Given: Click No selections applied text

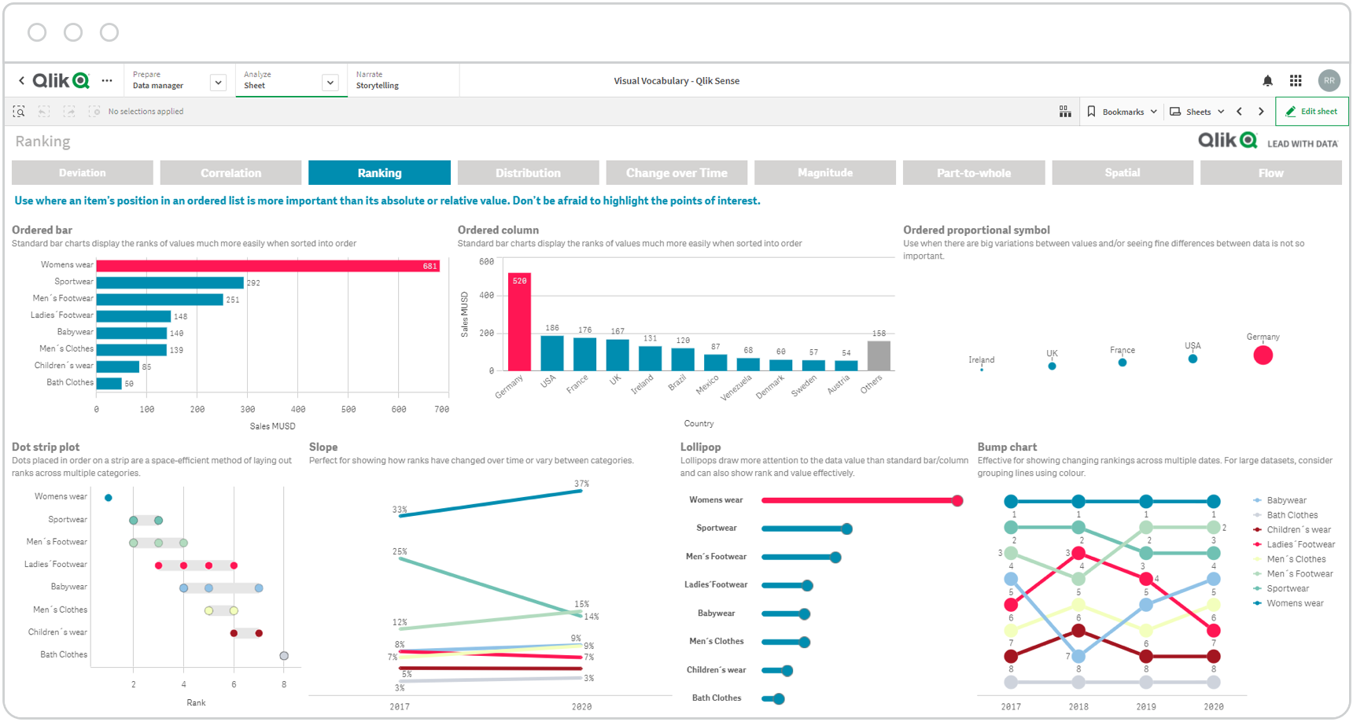Looking at the screenshot, I should pyautogui.click(x=146, y=112).
